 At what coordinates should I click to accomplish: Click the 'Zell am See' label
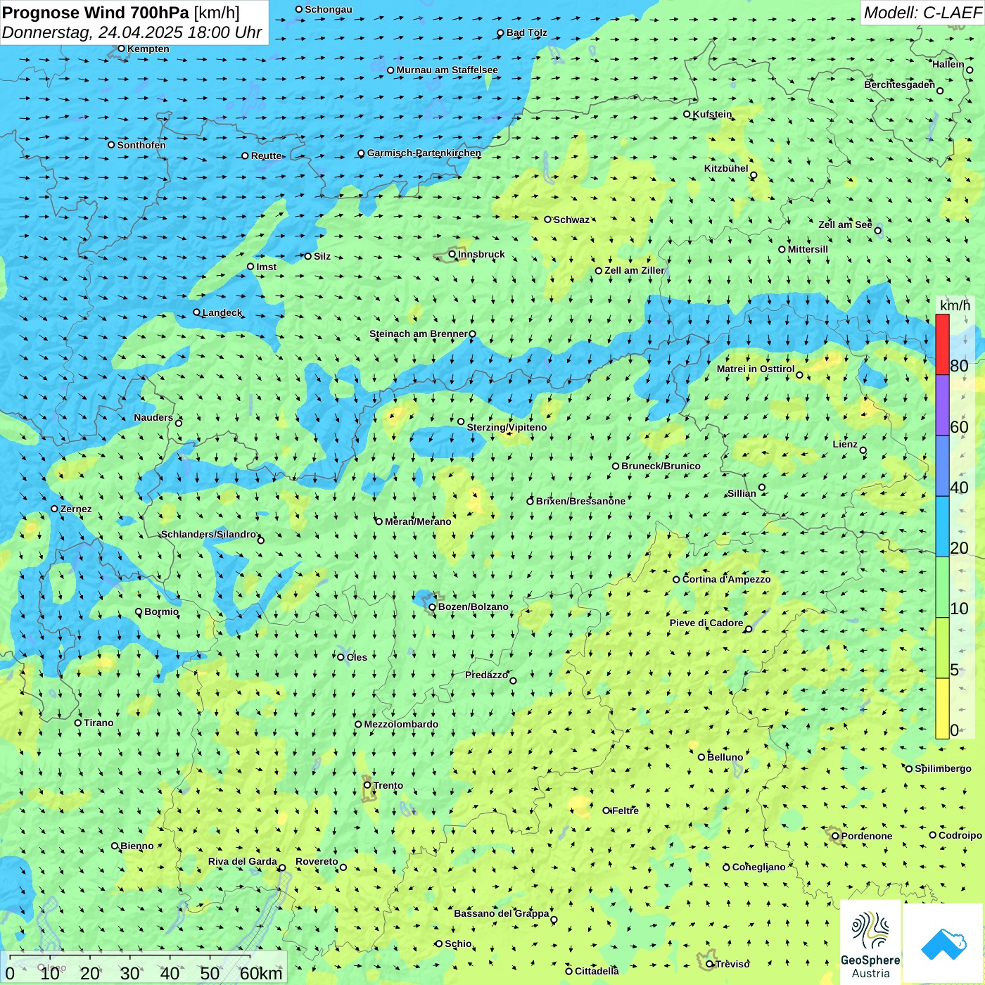coord(845,224)
